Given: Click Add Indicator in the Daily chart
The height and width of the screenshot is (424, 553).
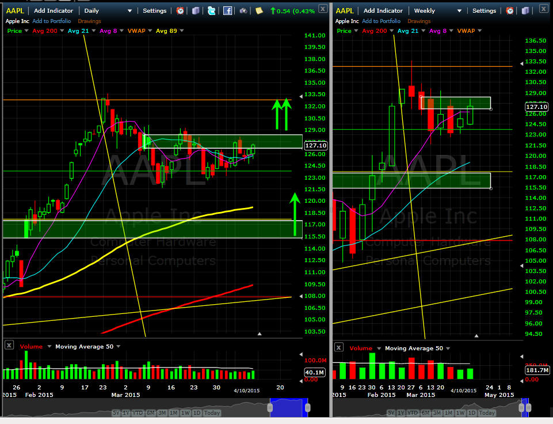Looking at the screenshot, I should tap(54, 10).
